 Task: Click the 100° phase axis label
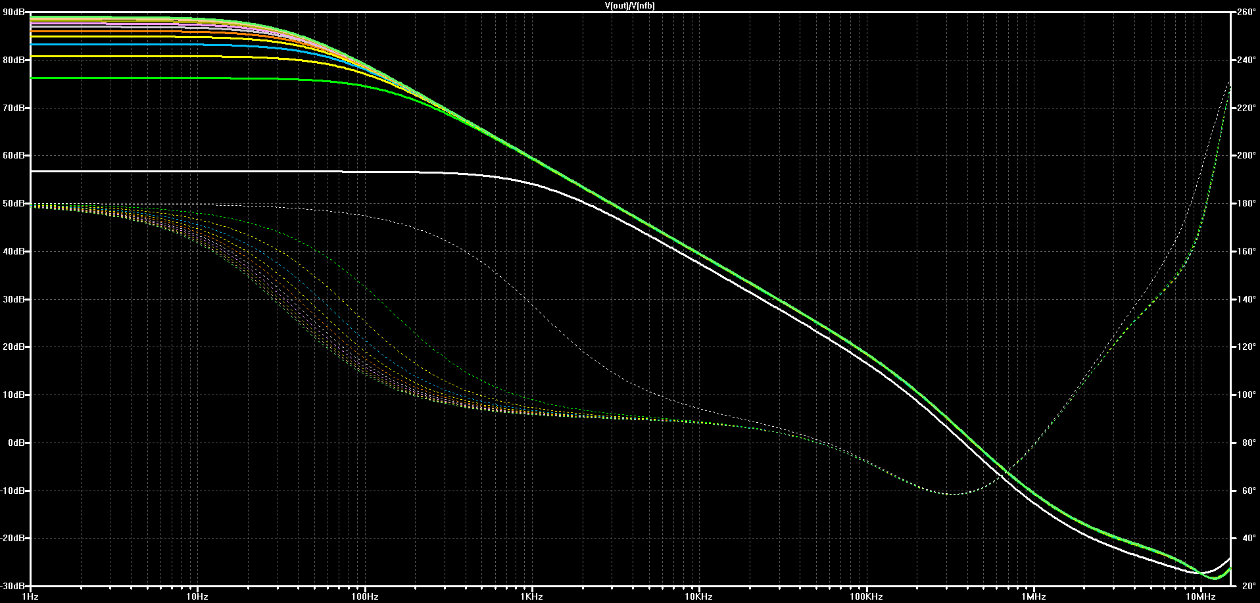click(x=1246, y=395)
